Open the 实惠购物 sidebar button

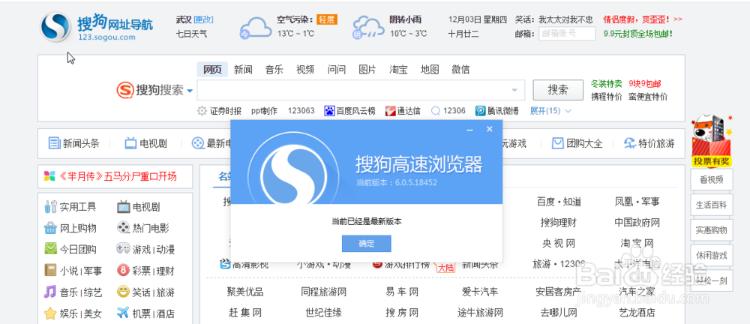[x=711, y=230]
